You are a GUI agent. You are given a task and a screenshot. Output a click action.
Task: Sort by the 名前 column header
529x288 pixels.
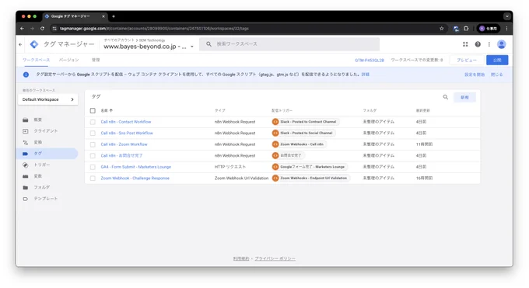(x=107, y=110)
